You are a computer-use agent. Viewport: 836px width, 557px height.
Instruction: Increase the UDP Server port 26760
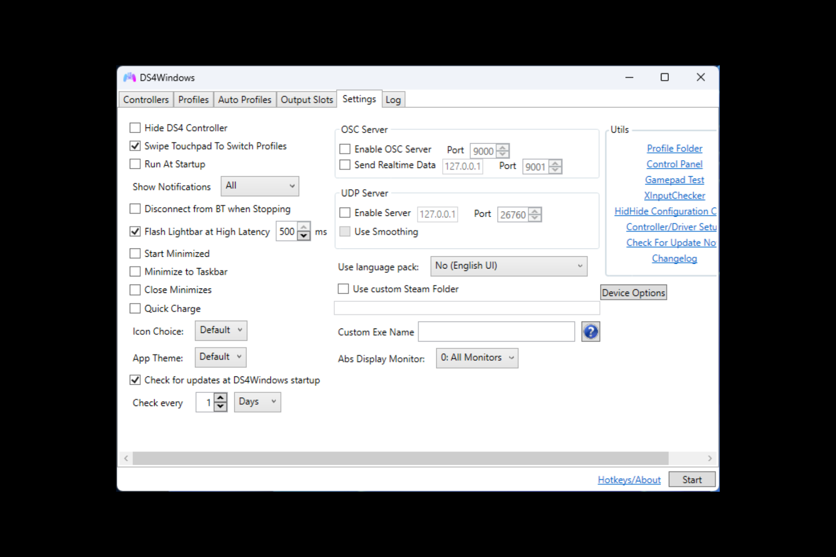535,211
